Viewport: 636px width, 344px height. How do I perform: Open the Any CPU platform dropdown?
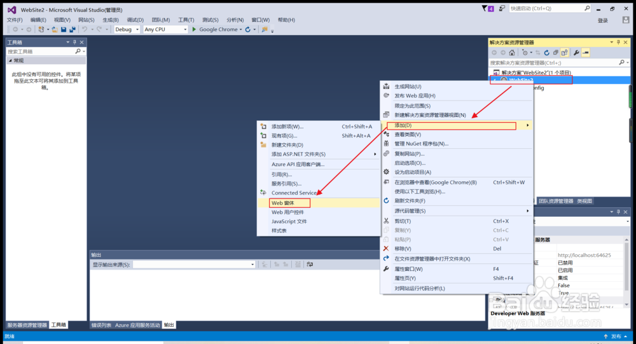tap(185, 29)
